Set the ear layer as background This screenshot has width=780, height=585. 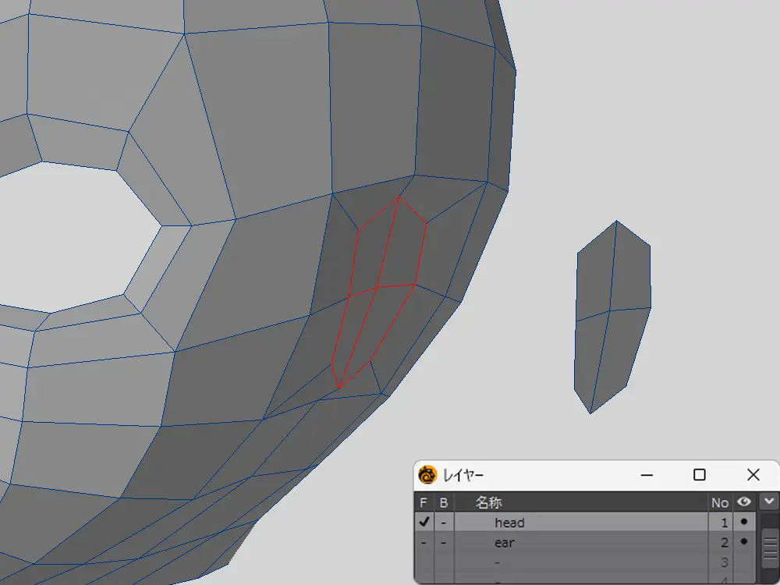[443, 542]
